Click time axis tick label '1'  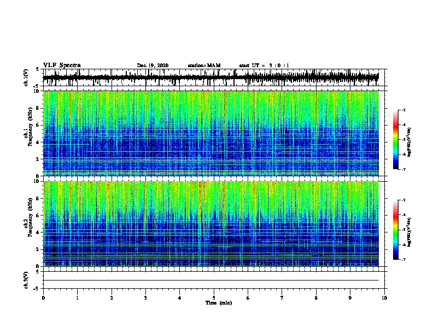point(77,298)
